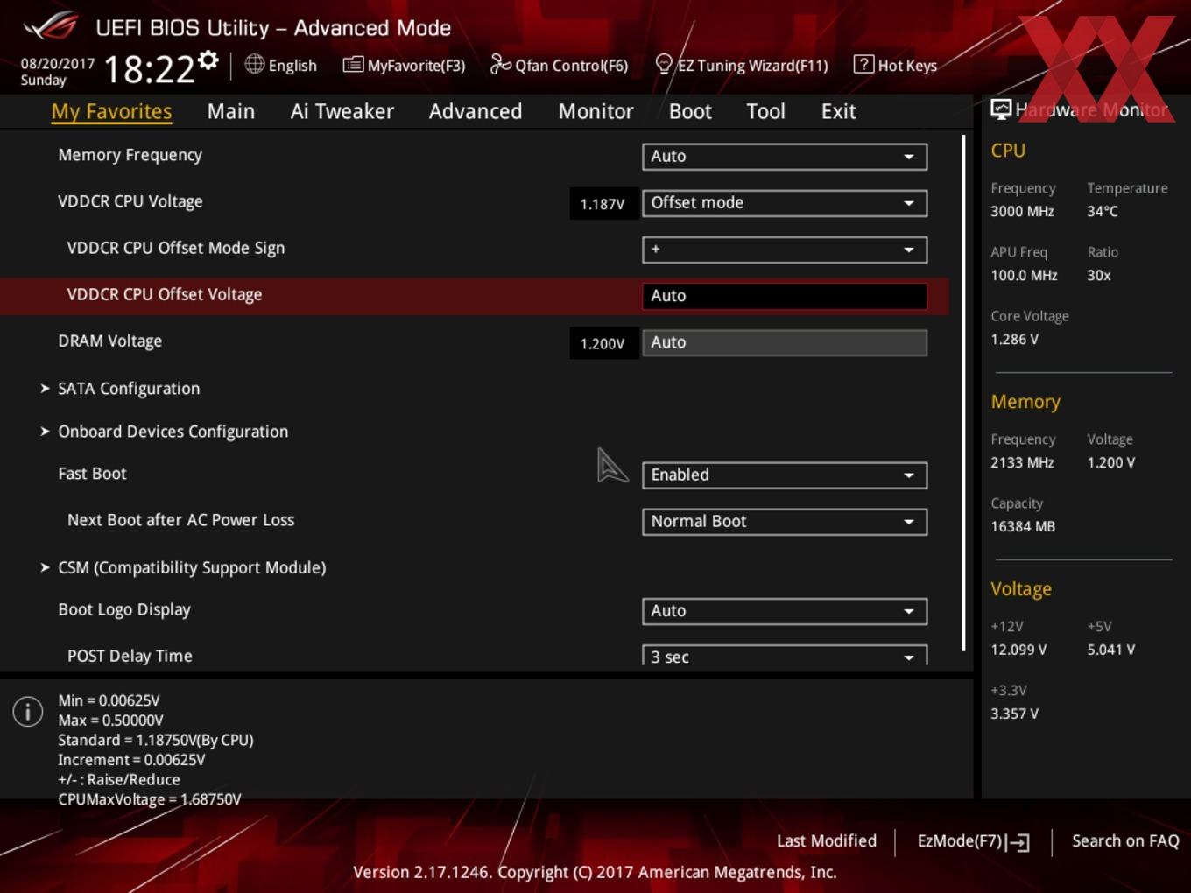Screen dimensions: 1191x893
Task: Open the Next Boot after AC Power Loss dropdown
Action: pos(785,522)
